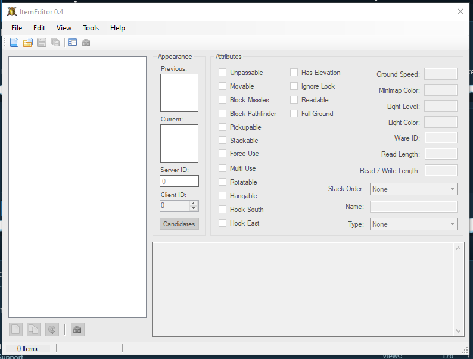Click the Server ID input field
This screenshot has height=359, width=473.
coord(179,181)
